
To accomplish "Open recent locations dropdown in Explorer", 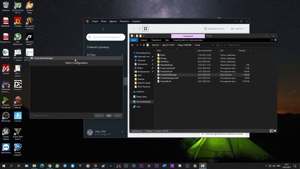I will coord(141,45).
